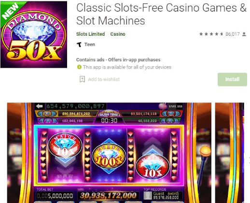
Task: Install the Classic Slots app
Action: coord(232,79)
